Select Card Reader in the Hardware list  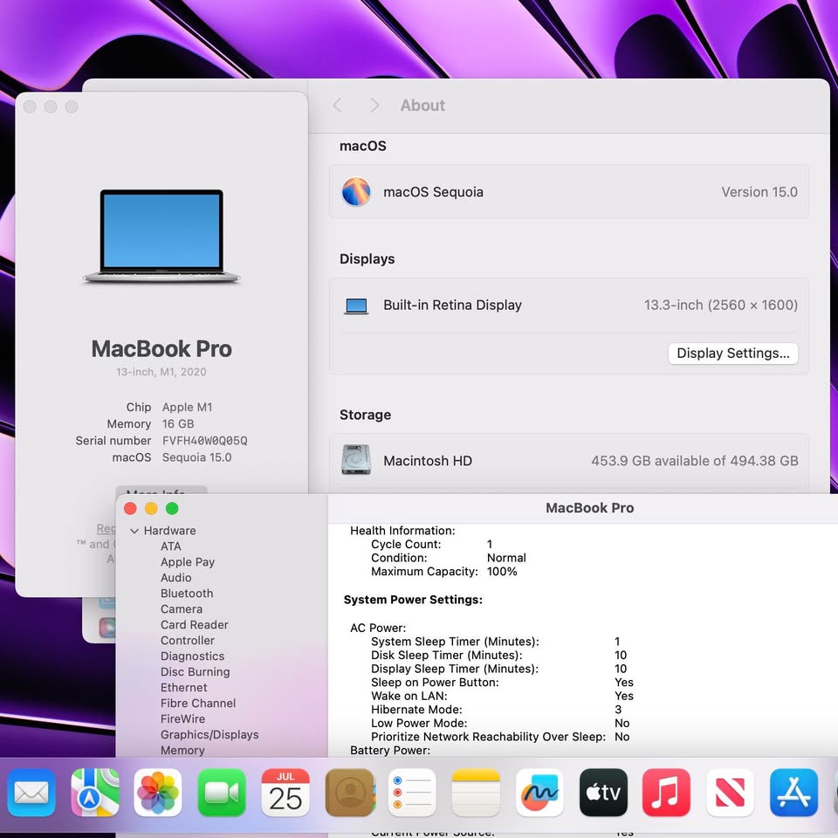pyautogui.click(x=195, y=625)
